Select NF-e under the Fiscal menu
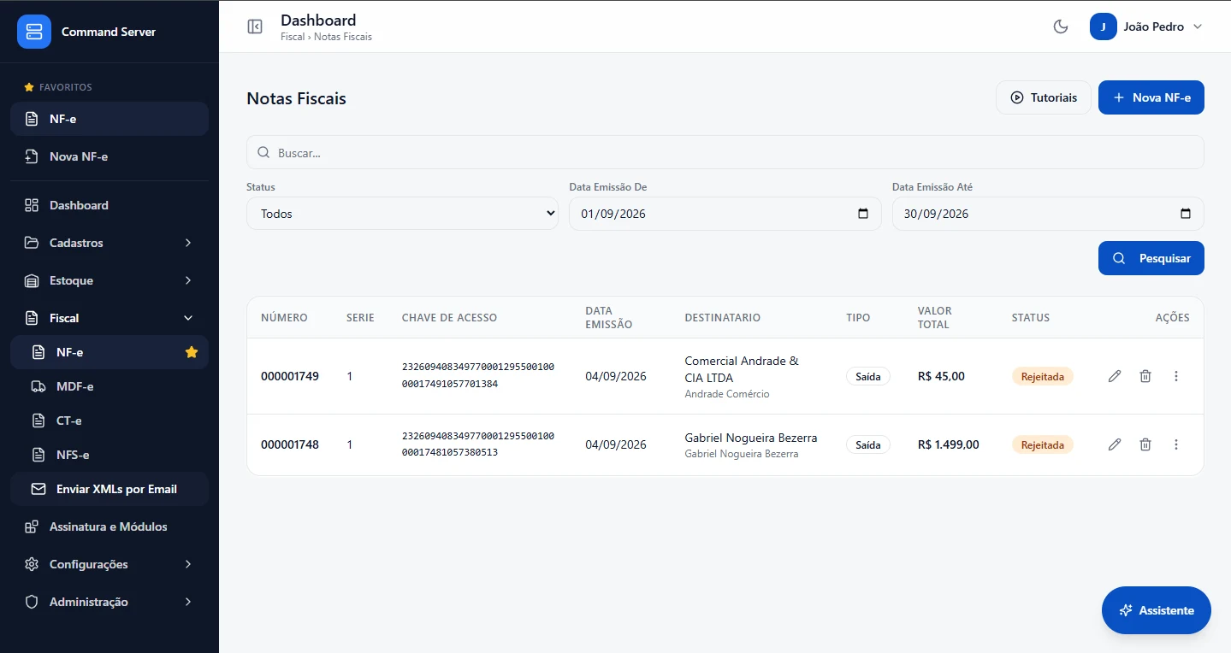 [109, 352]
